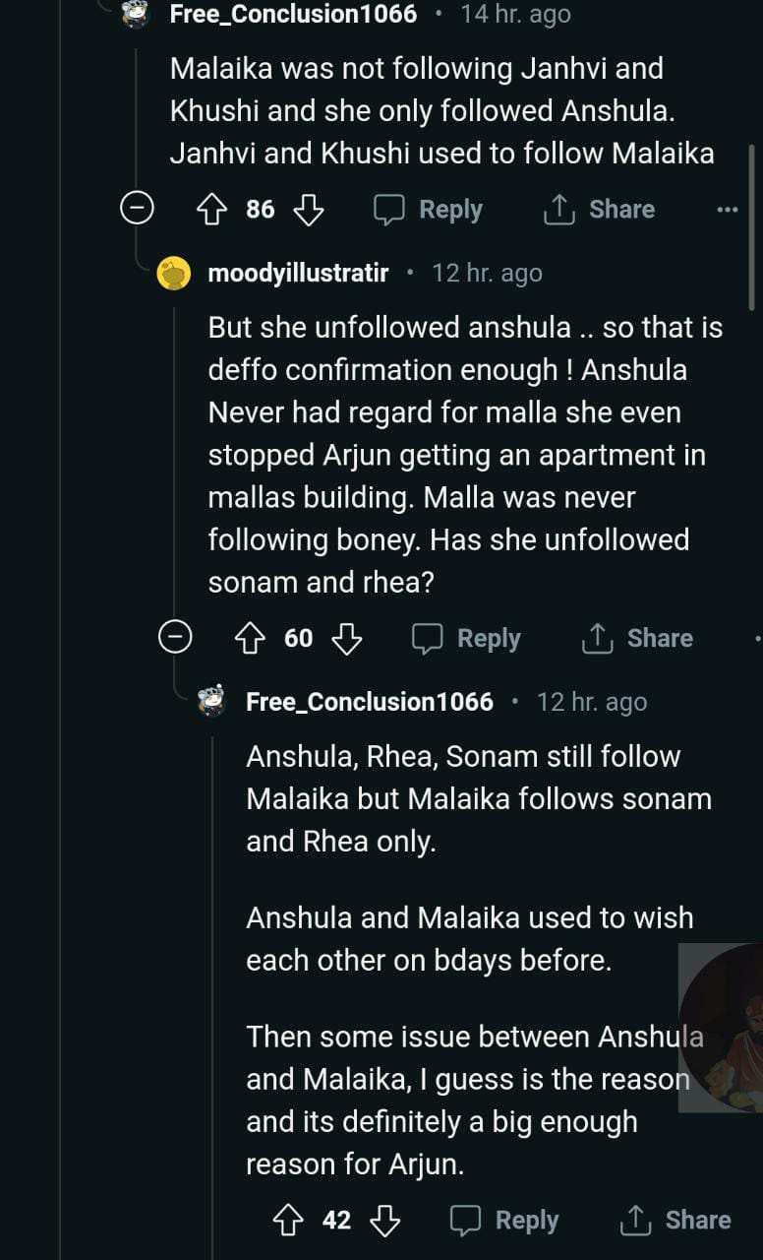Reply to moodyillustratir's comment

pos(466,638)
